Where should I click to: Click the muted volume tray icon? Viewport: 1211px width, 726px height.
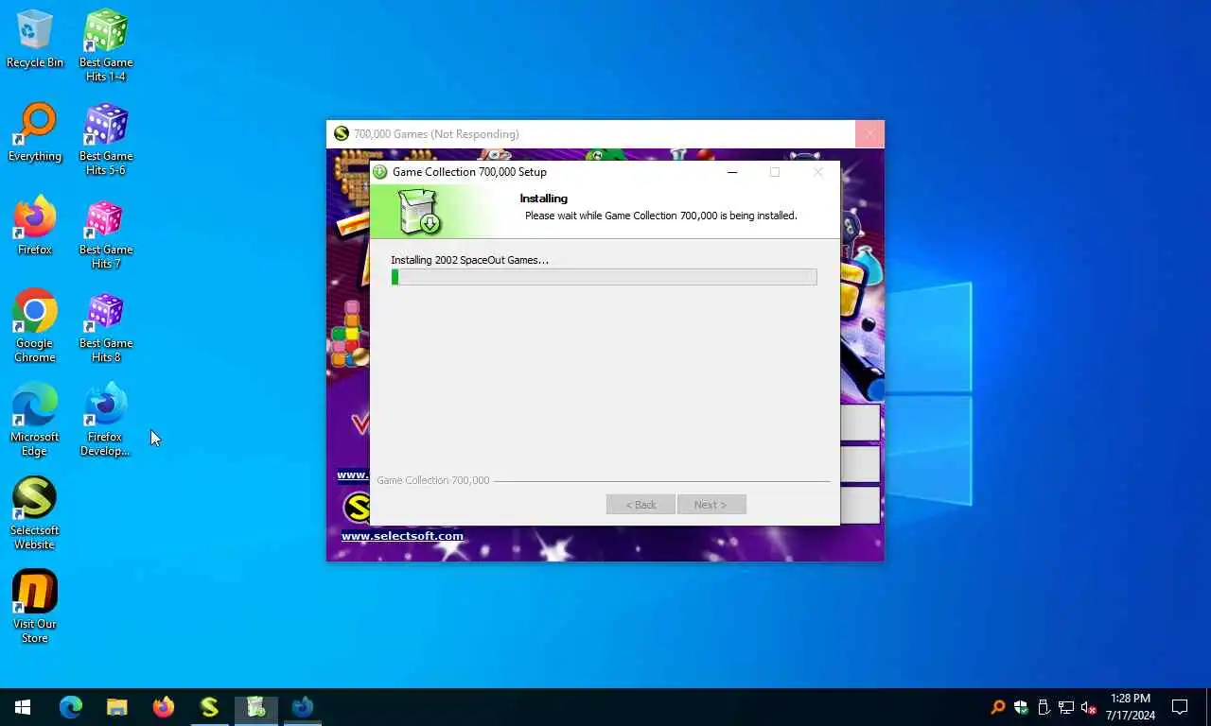pyautogui.click(x=1089, y=707)
